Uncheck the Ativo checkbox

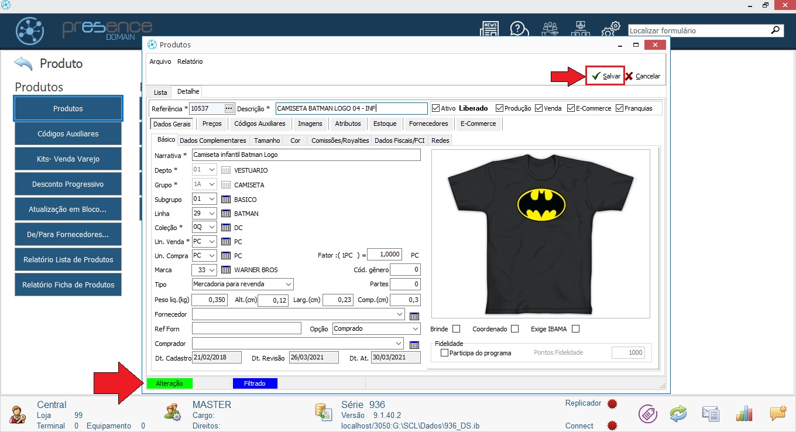point(435,108)
